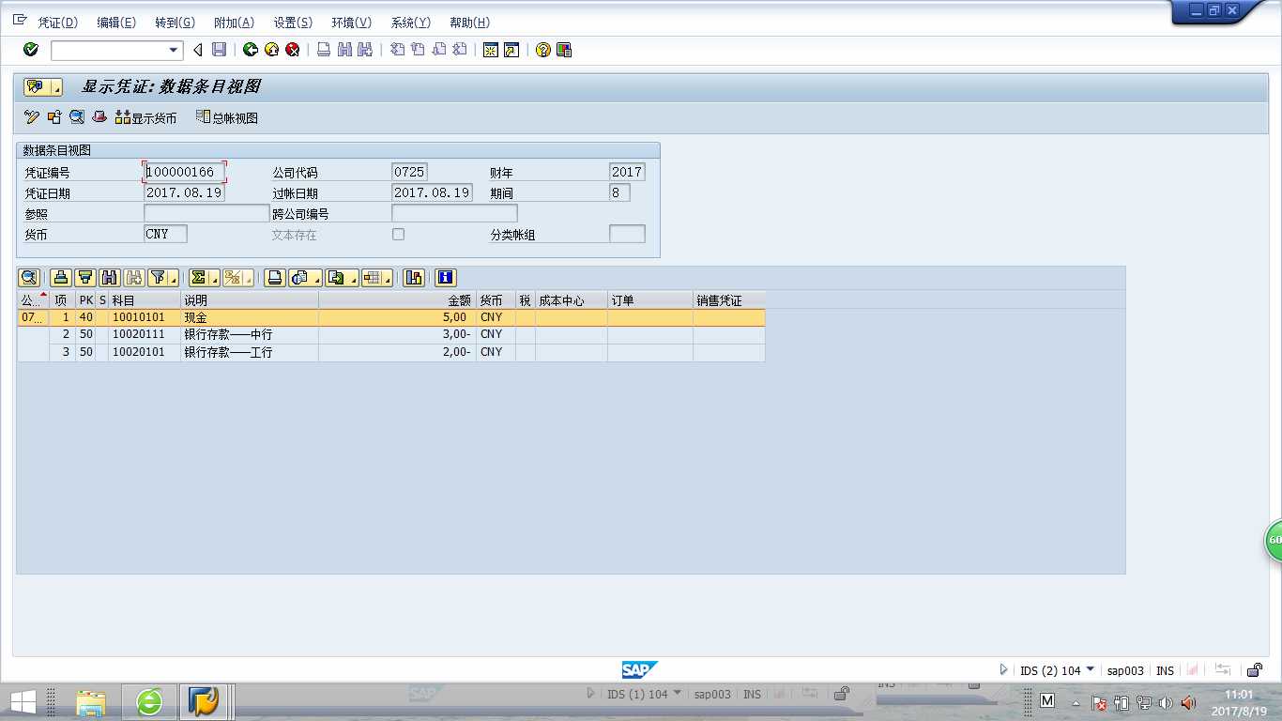Viewport: 1282px width, 721px height.
Task: Open the 转到(G) menu
Action: tap(175, 23)
